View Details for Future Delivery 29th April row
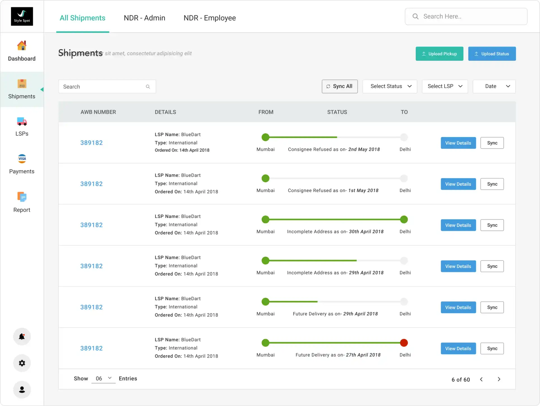Viewport: 540px width, 406px height. point(458,307)
